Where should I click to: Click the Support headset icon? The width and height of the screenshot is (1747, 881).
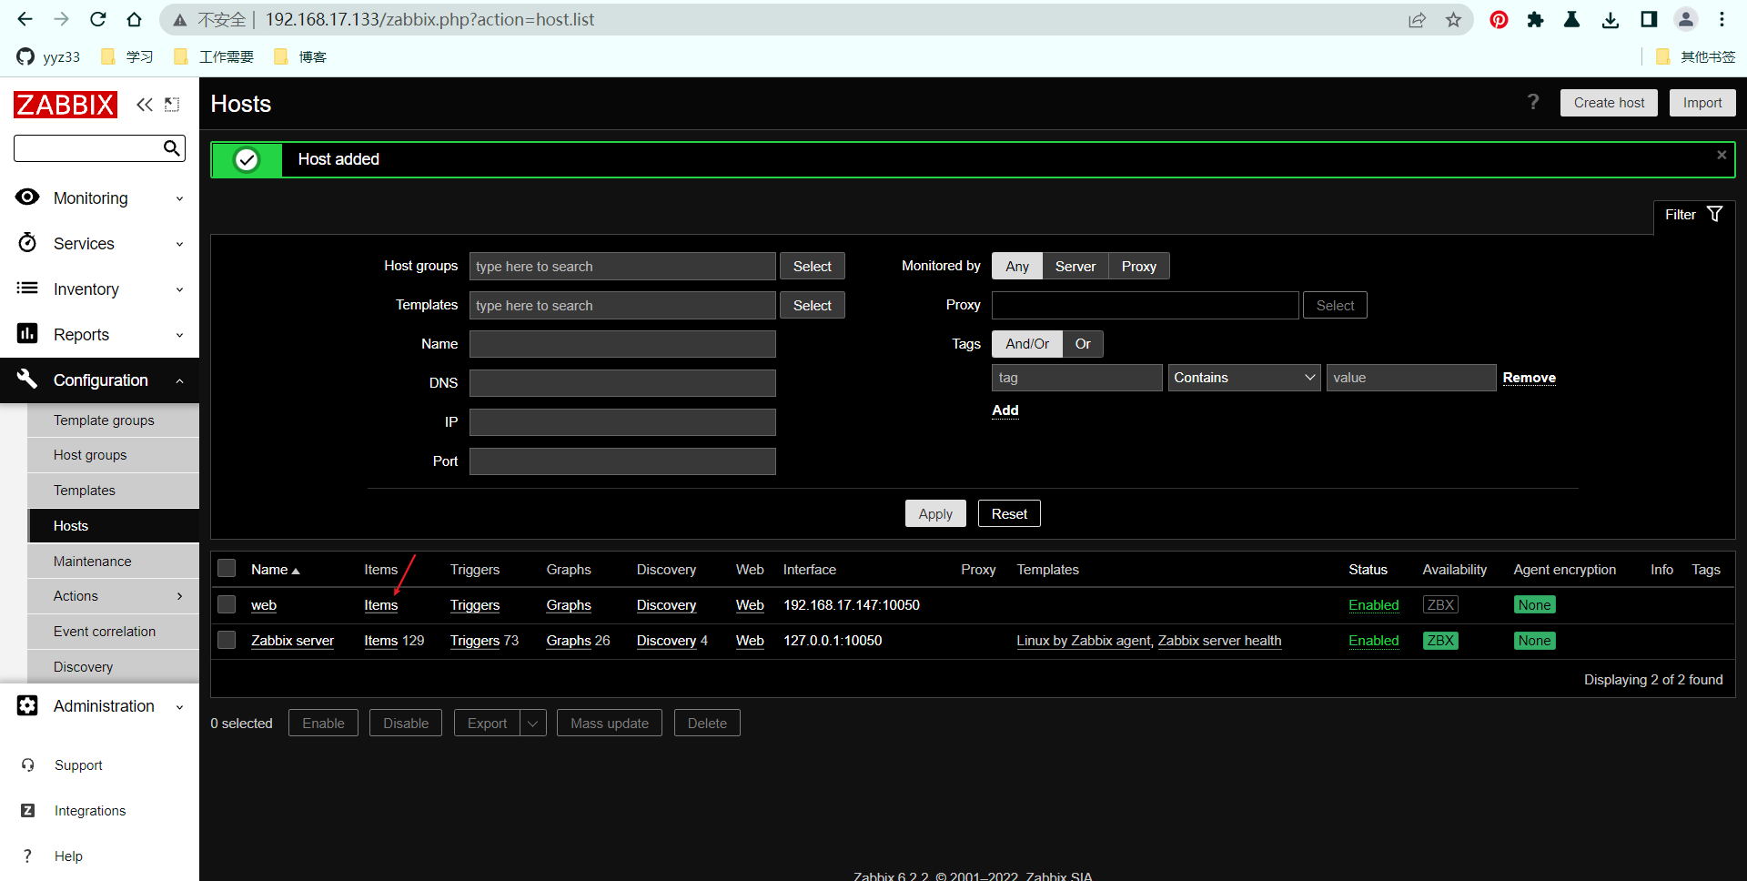click(28, 765)
